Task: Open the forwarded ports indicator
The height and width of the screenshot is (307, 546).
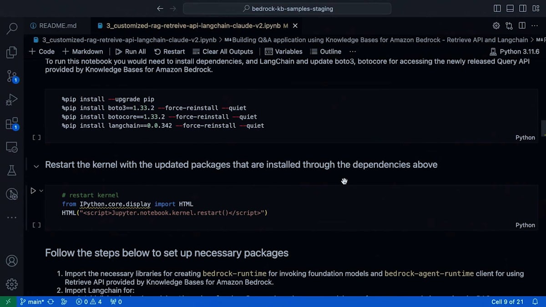Action: [116, 302]
